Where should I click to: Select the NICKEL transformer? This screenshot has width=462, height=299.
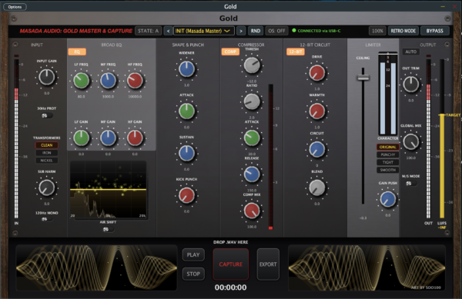coord(46,161)
